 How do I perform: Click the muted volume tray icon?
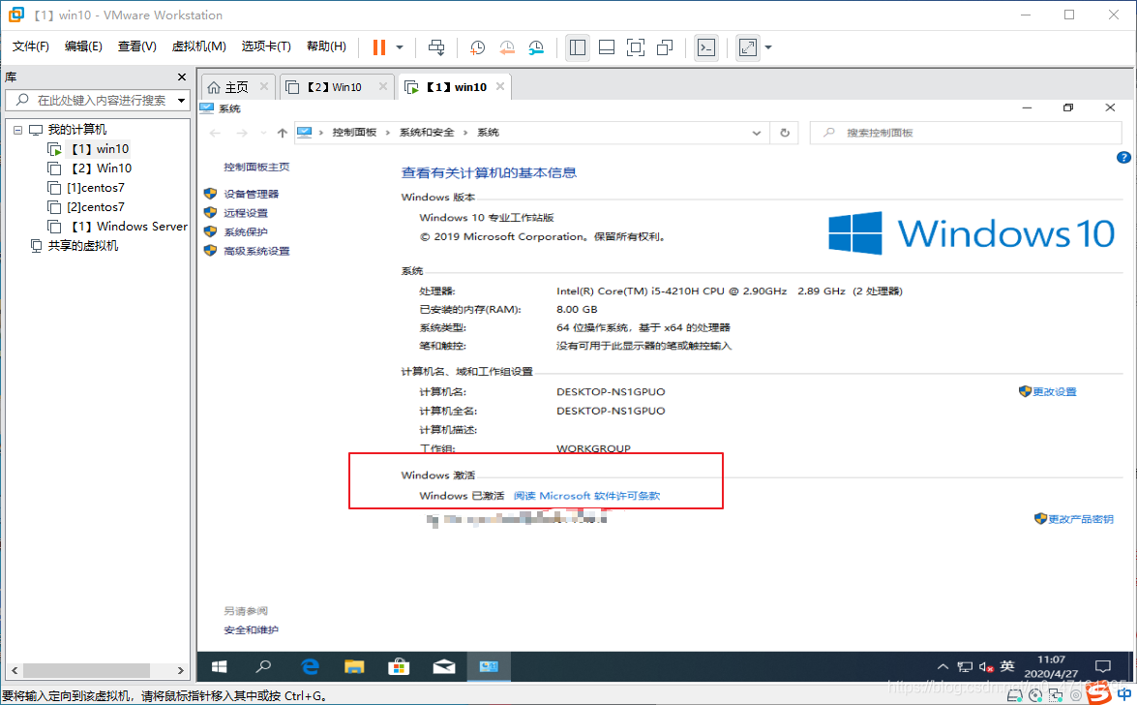click(x=985, y=666)
